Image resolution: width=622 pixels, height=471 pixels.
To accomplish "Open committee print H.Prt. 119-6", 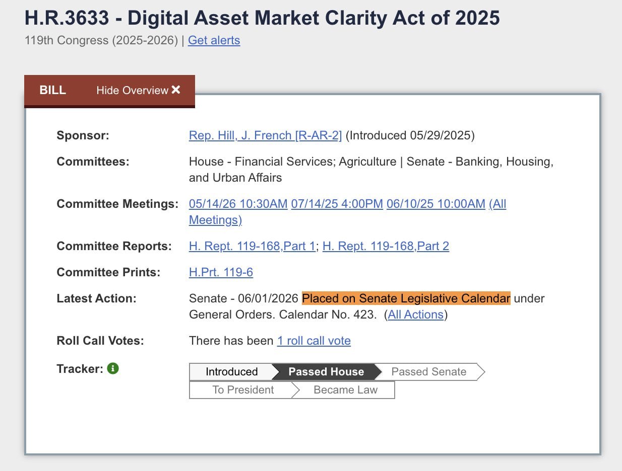I will [221, 272].
